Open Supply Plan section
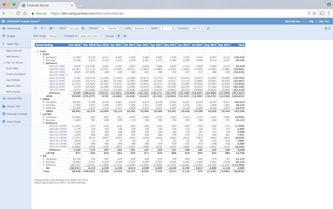Image resolution: width=333 pixels, height=209 pixels. pyautogui.click(x=14, y=106)
